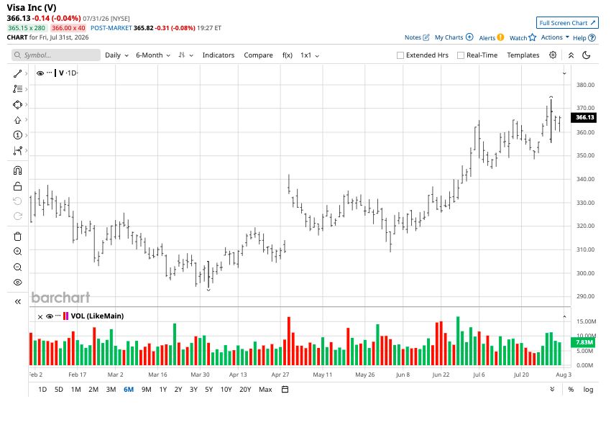Open the Fibonacci/text annotation tools

pos(17,89)
